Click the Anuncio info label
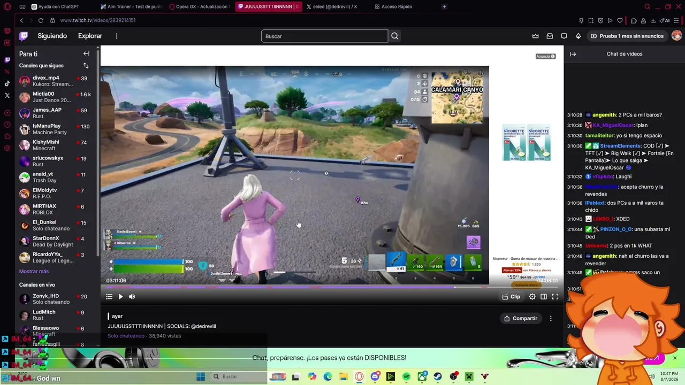 [x=545, y=56]
